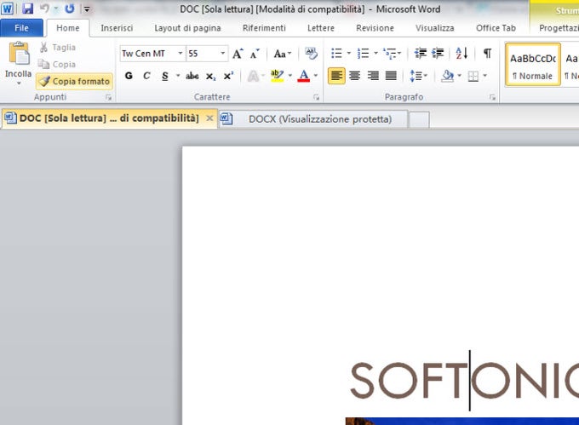Increase font size with the grow font icon
The image size is (579, 425).
point(238,54)
